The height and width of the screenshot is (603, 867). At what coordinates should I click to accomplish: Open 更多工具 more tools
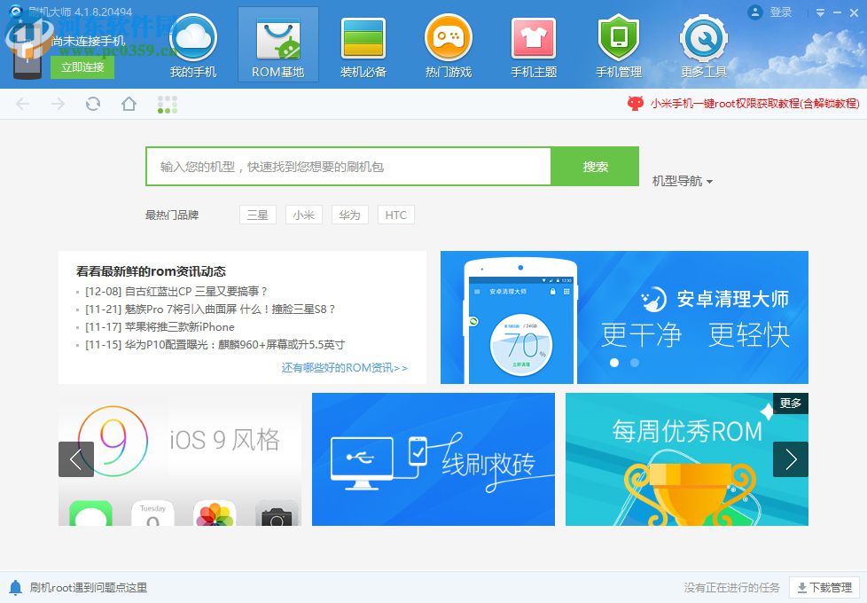[703, 44]
